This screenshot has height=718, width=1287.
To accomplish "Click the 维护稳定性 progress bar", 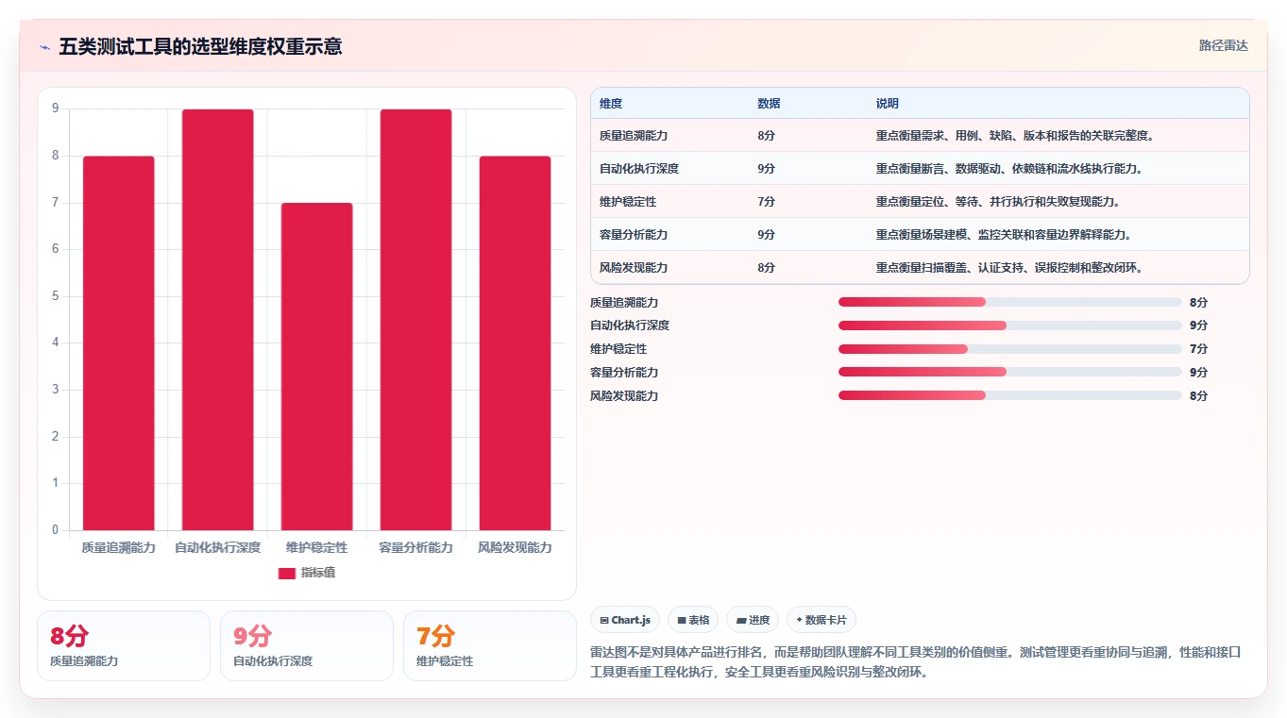I will pyautogui.click(x=1010, y=349).
